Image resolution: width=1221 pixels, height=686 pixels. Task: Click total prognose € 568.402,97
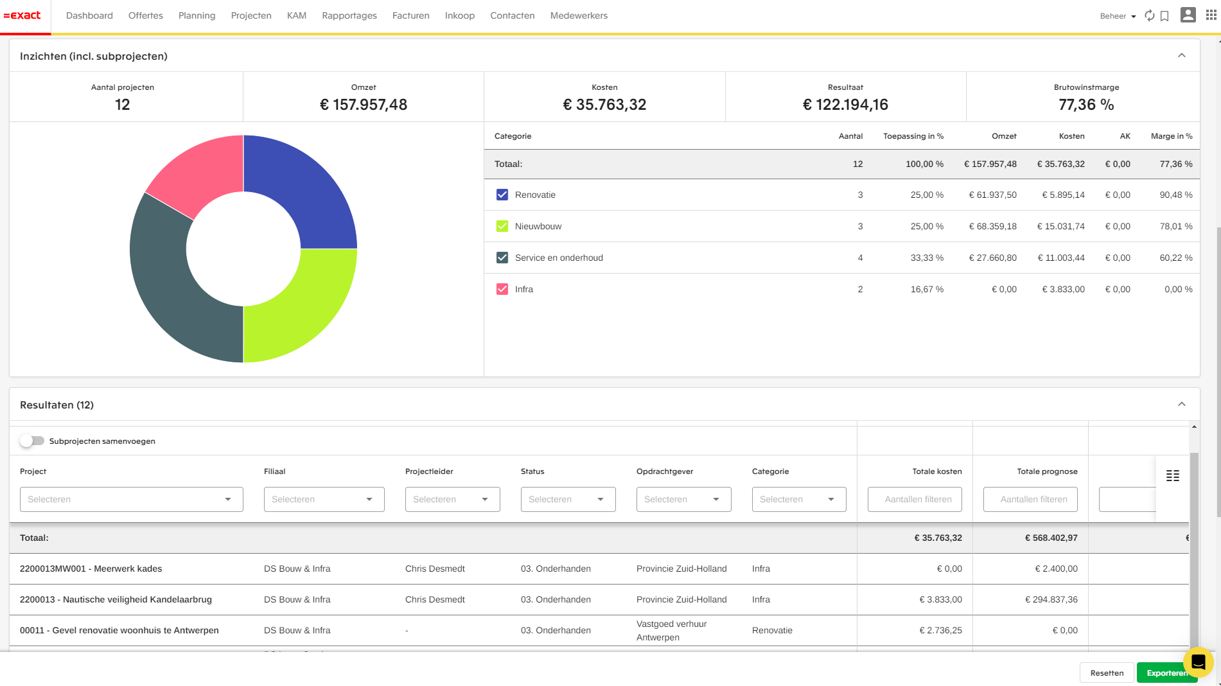(x=1051, y=538)
